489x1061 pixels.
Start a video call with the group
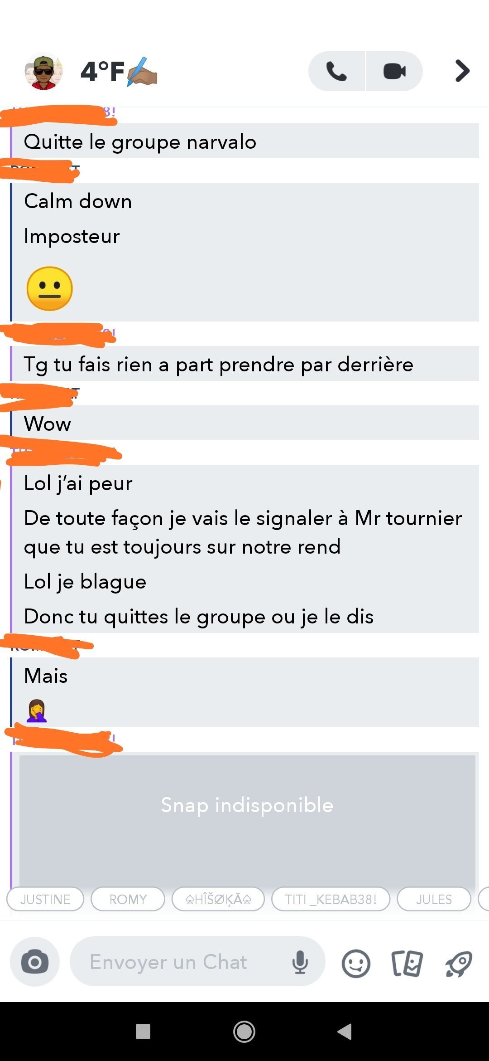click(x=394, y=71)
